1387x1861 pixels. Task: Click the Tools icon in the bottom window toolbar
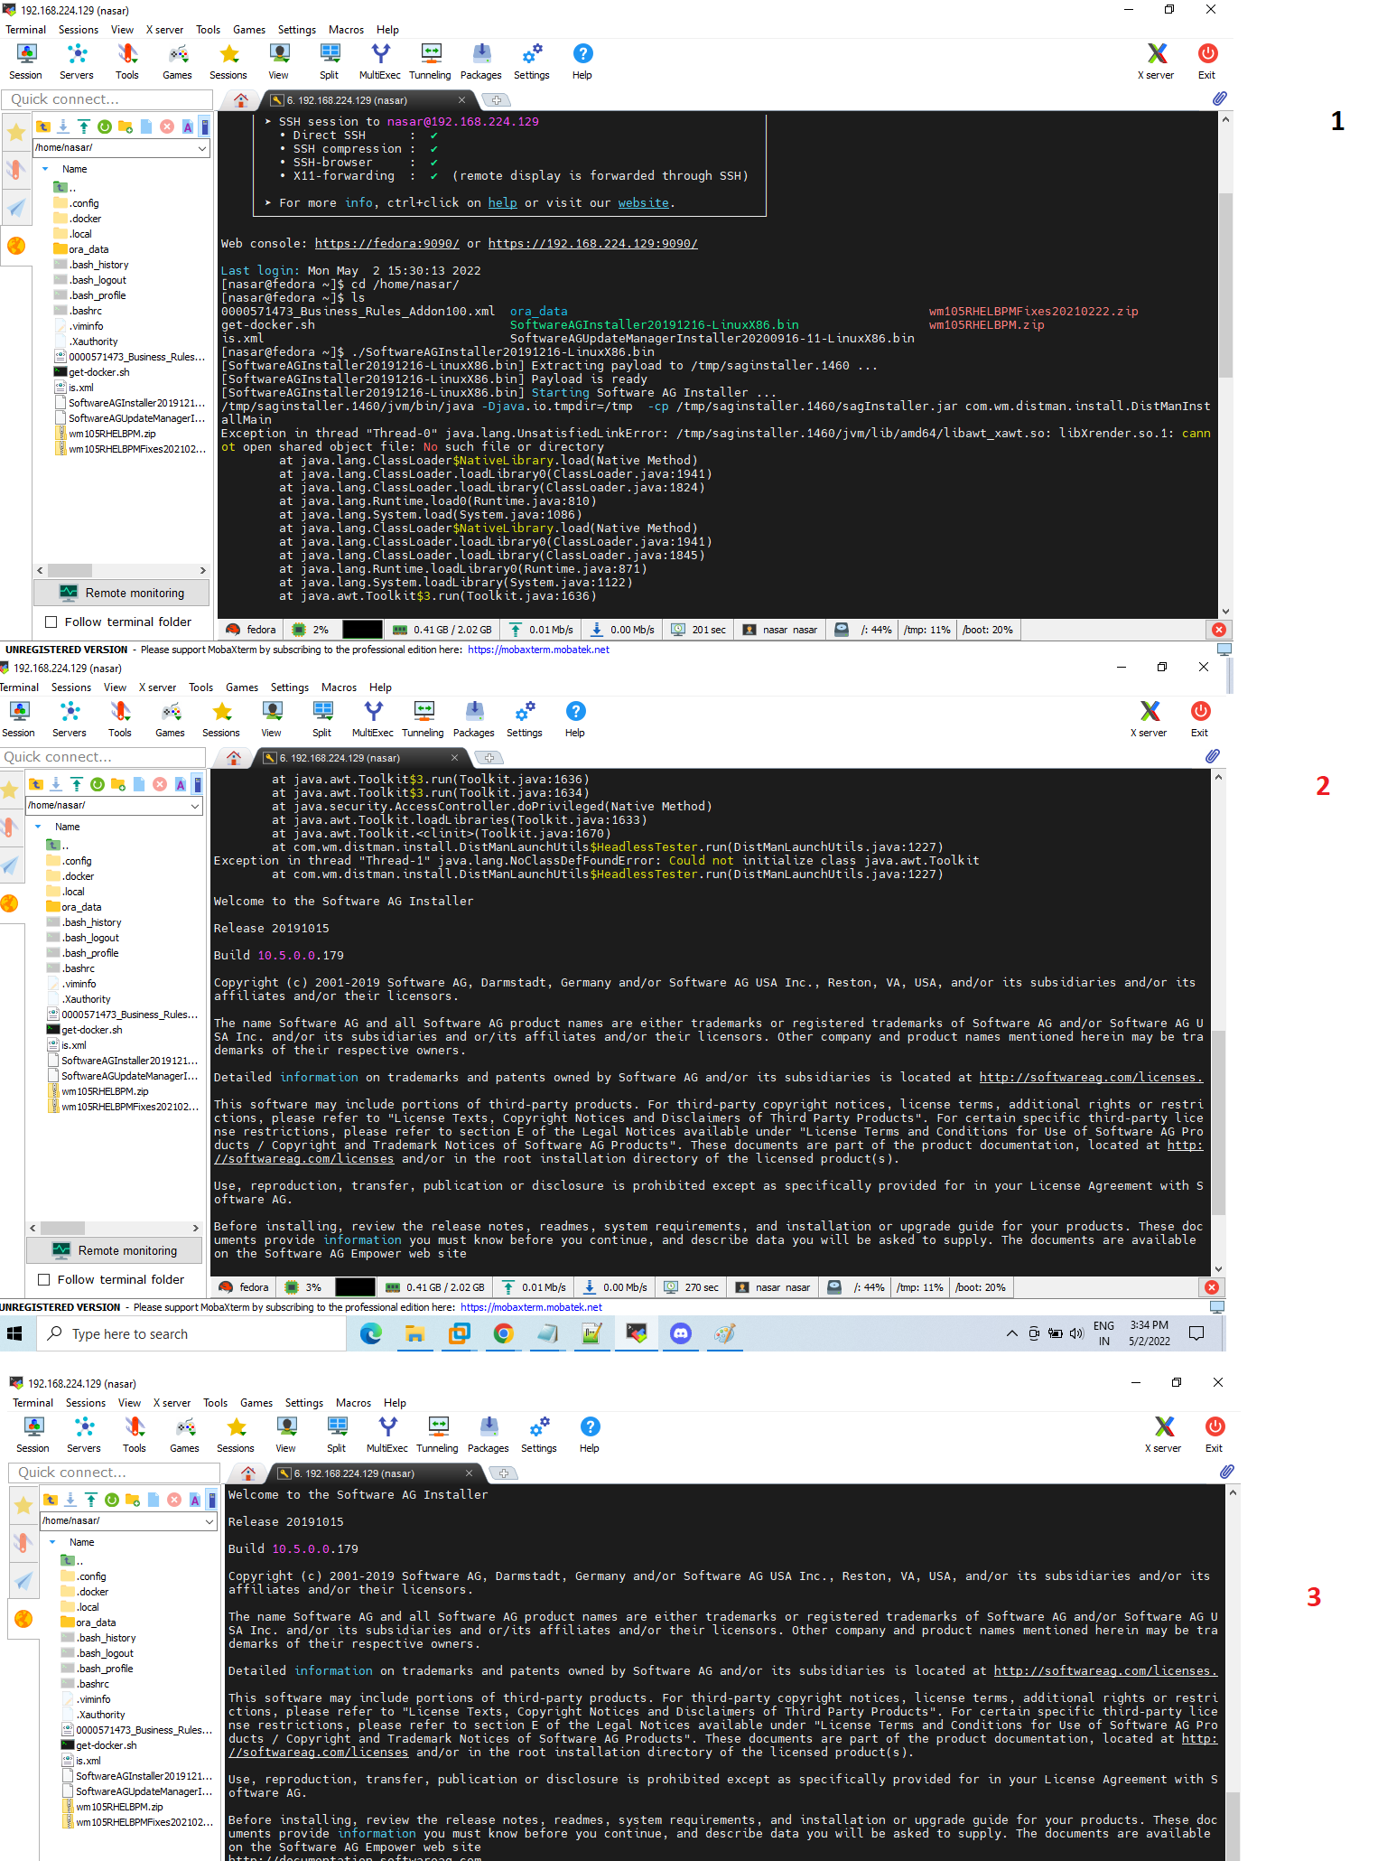tap(135, 1435)
